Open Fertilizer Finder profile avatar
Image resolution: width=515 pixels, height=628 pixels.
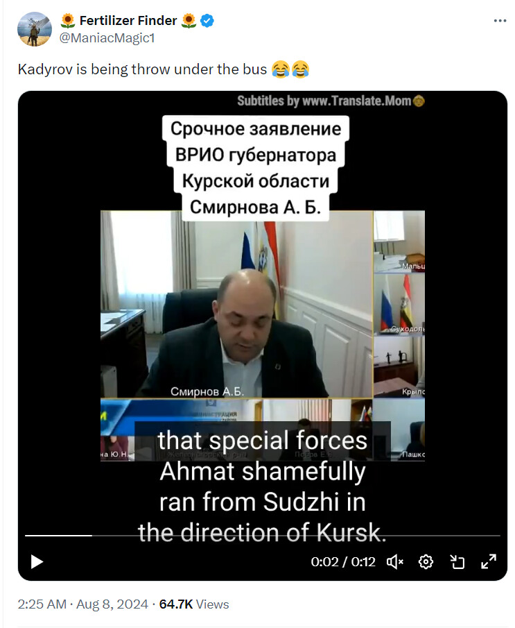(35, 29)
